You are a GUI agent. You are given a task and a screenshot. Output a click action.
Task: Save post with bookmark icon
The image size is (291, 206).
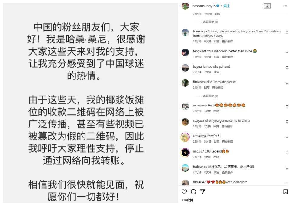[x=286, y=192]
